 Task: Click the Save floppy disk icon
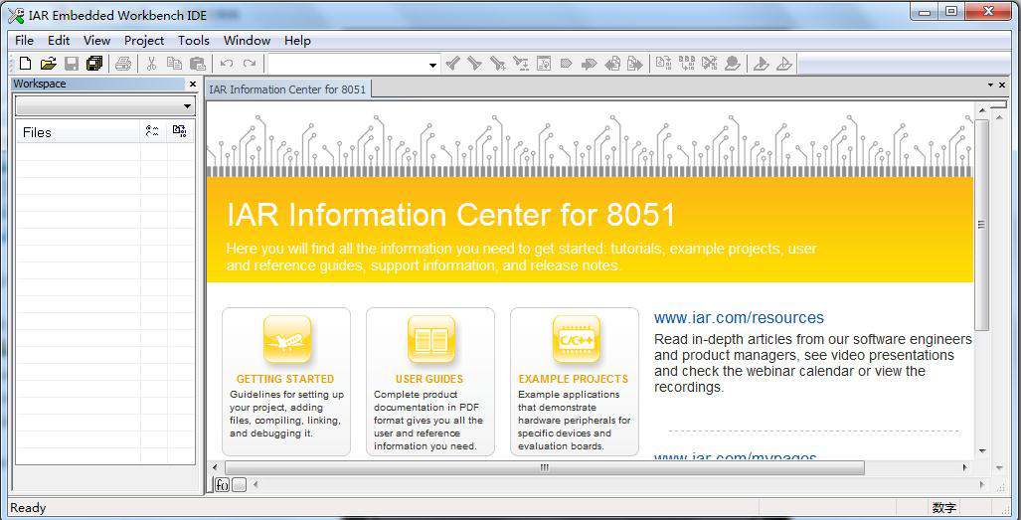coord(72,64)
